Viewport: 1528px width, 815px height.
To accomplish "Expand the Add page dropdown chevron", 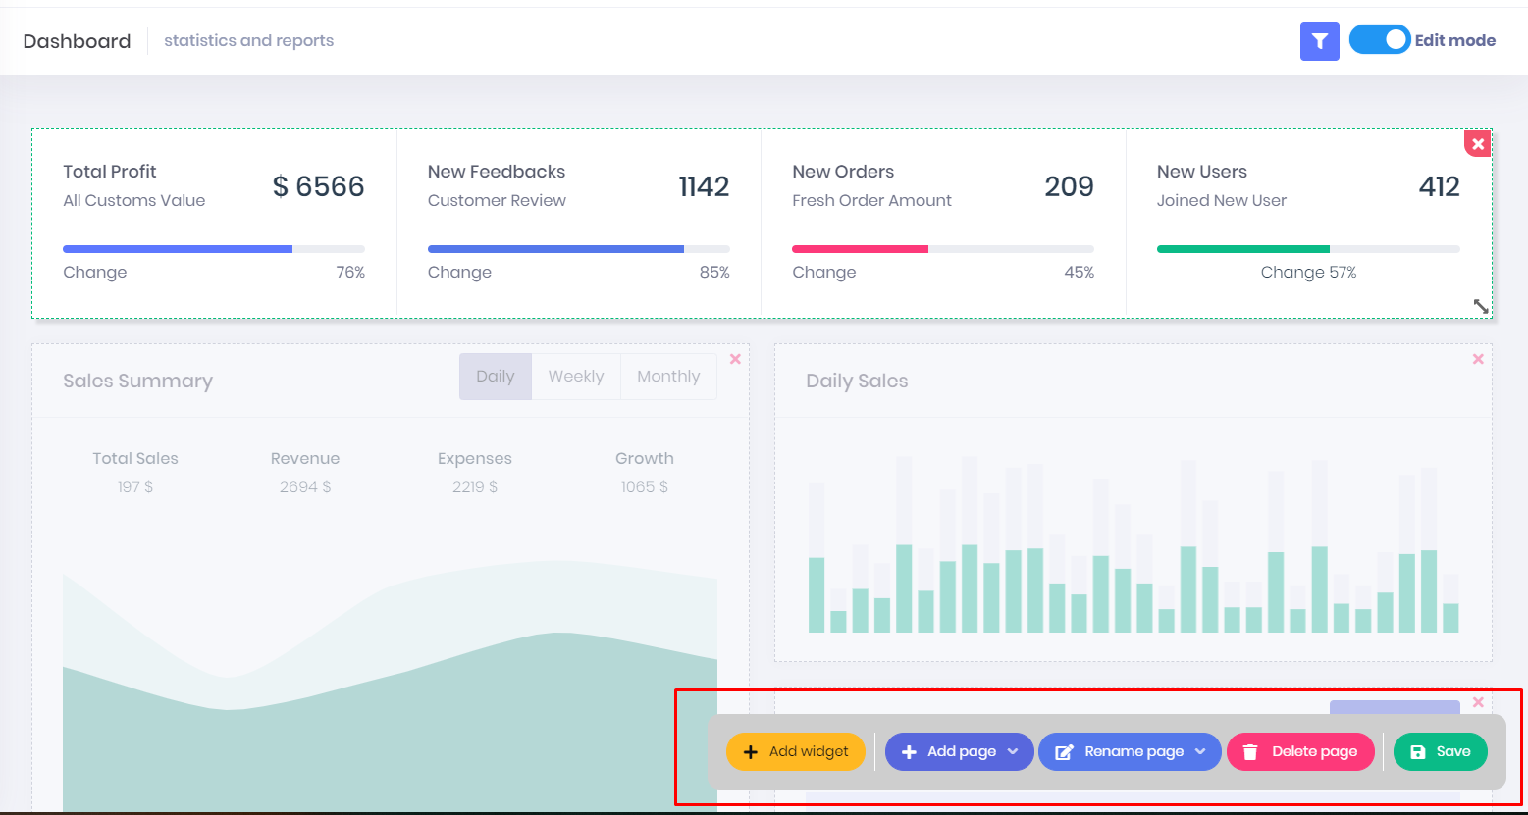I will (x=1013, y=752).
